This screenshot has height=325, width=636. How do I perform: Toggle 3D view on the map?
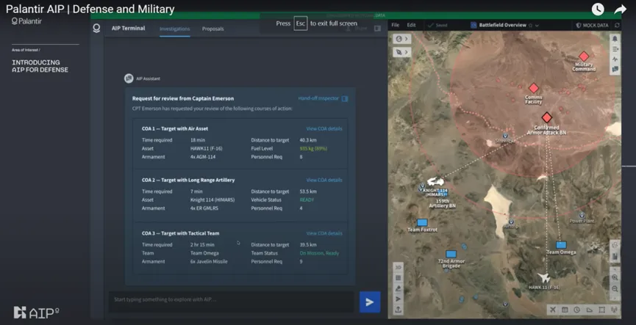399,267
